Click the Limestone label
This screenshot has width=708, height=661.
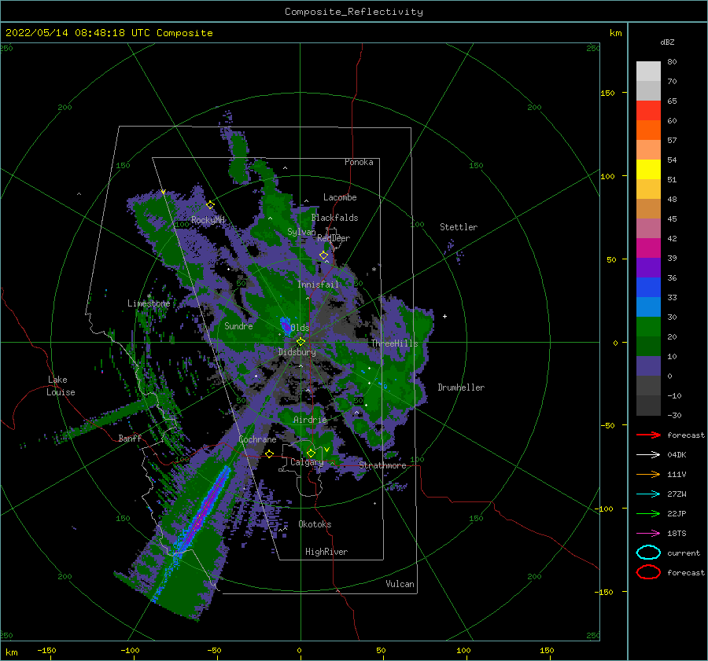(x=149, y=303)
